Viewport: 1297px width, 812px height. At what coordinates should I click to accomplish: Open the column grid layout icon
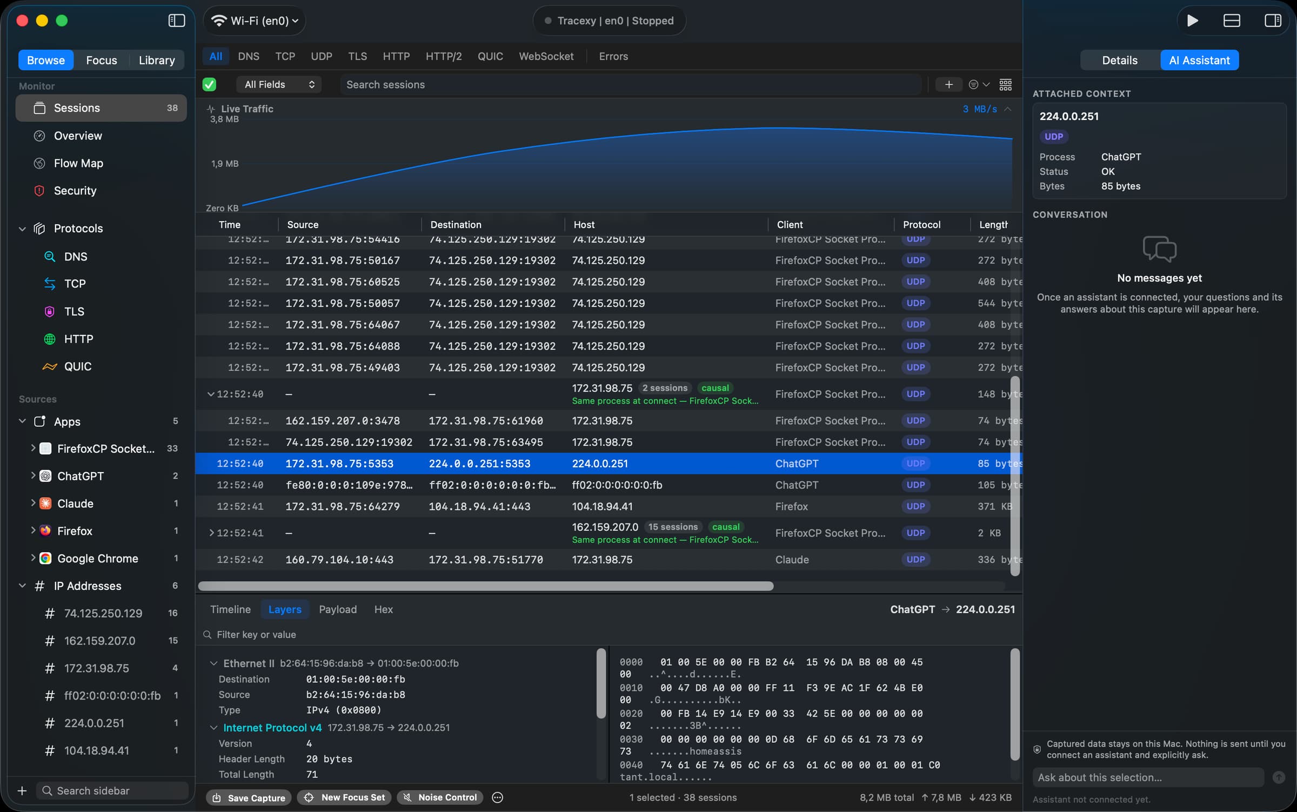point(1005,84)
